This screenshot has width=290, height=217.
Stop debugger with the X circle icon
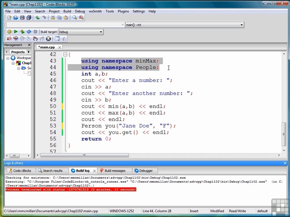[48, 39]
